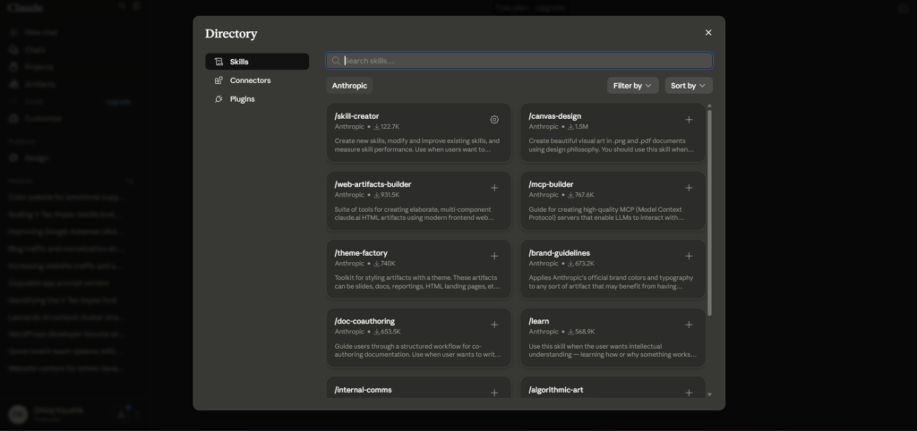Viewport: 917px width, 431px height.
Task: Add the /canvas-design skill with plus icon
Action: click(689, 120)
